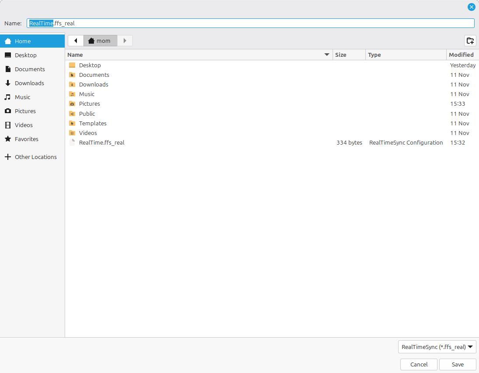Sort by the Type column header
Viewport: 479px width, 373px height.
coord(406,55)
